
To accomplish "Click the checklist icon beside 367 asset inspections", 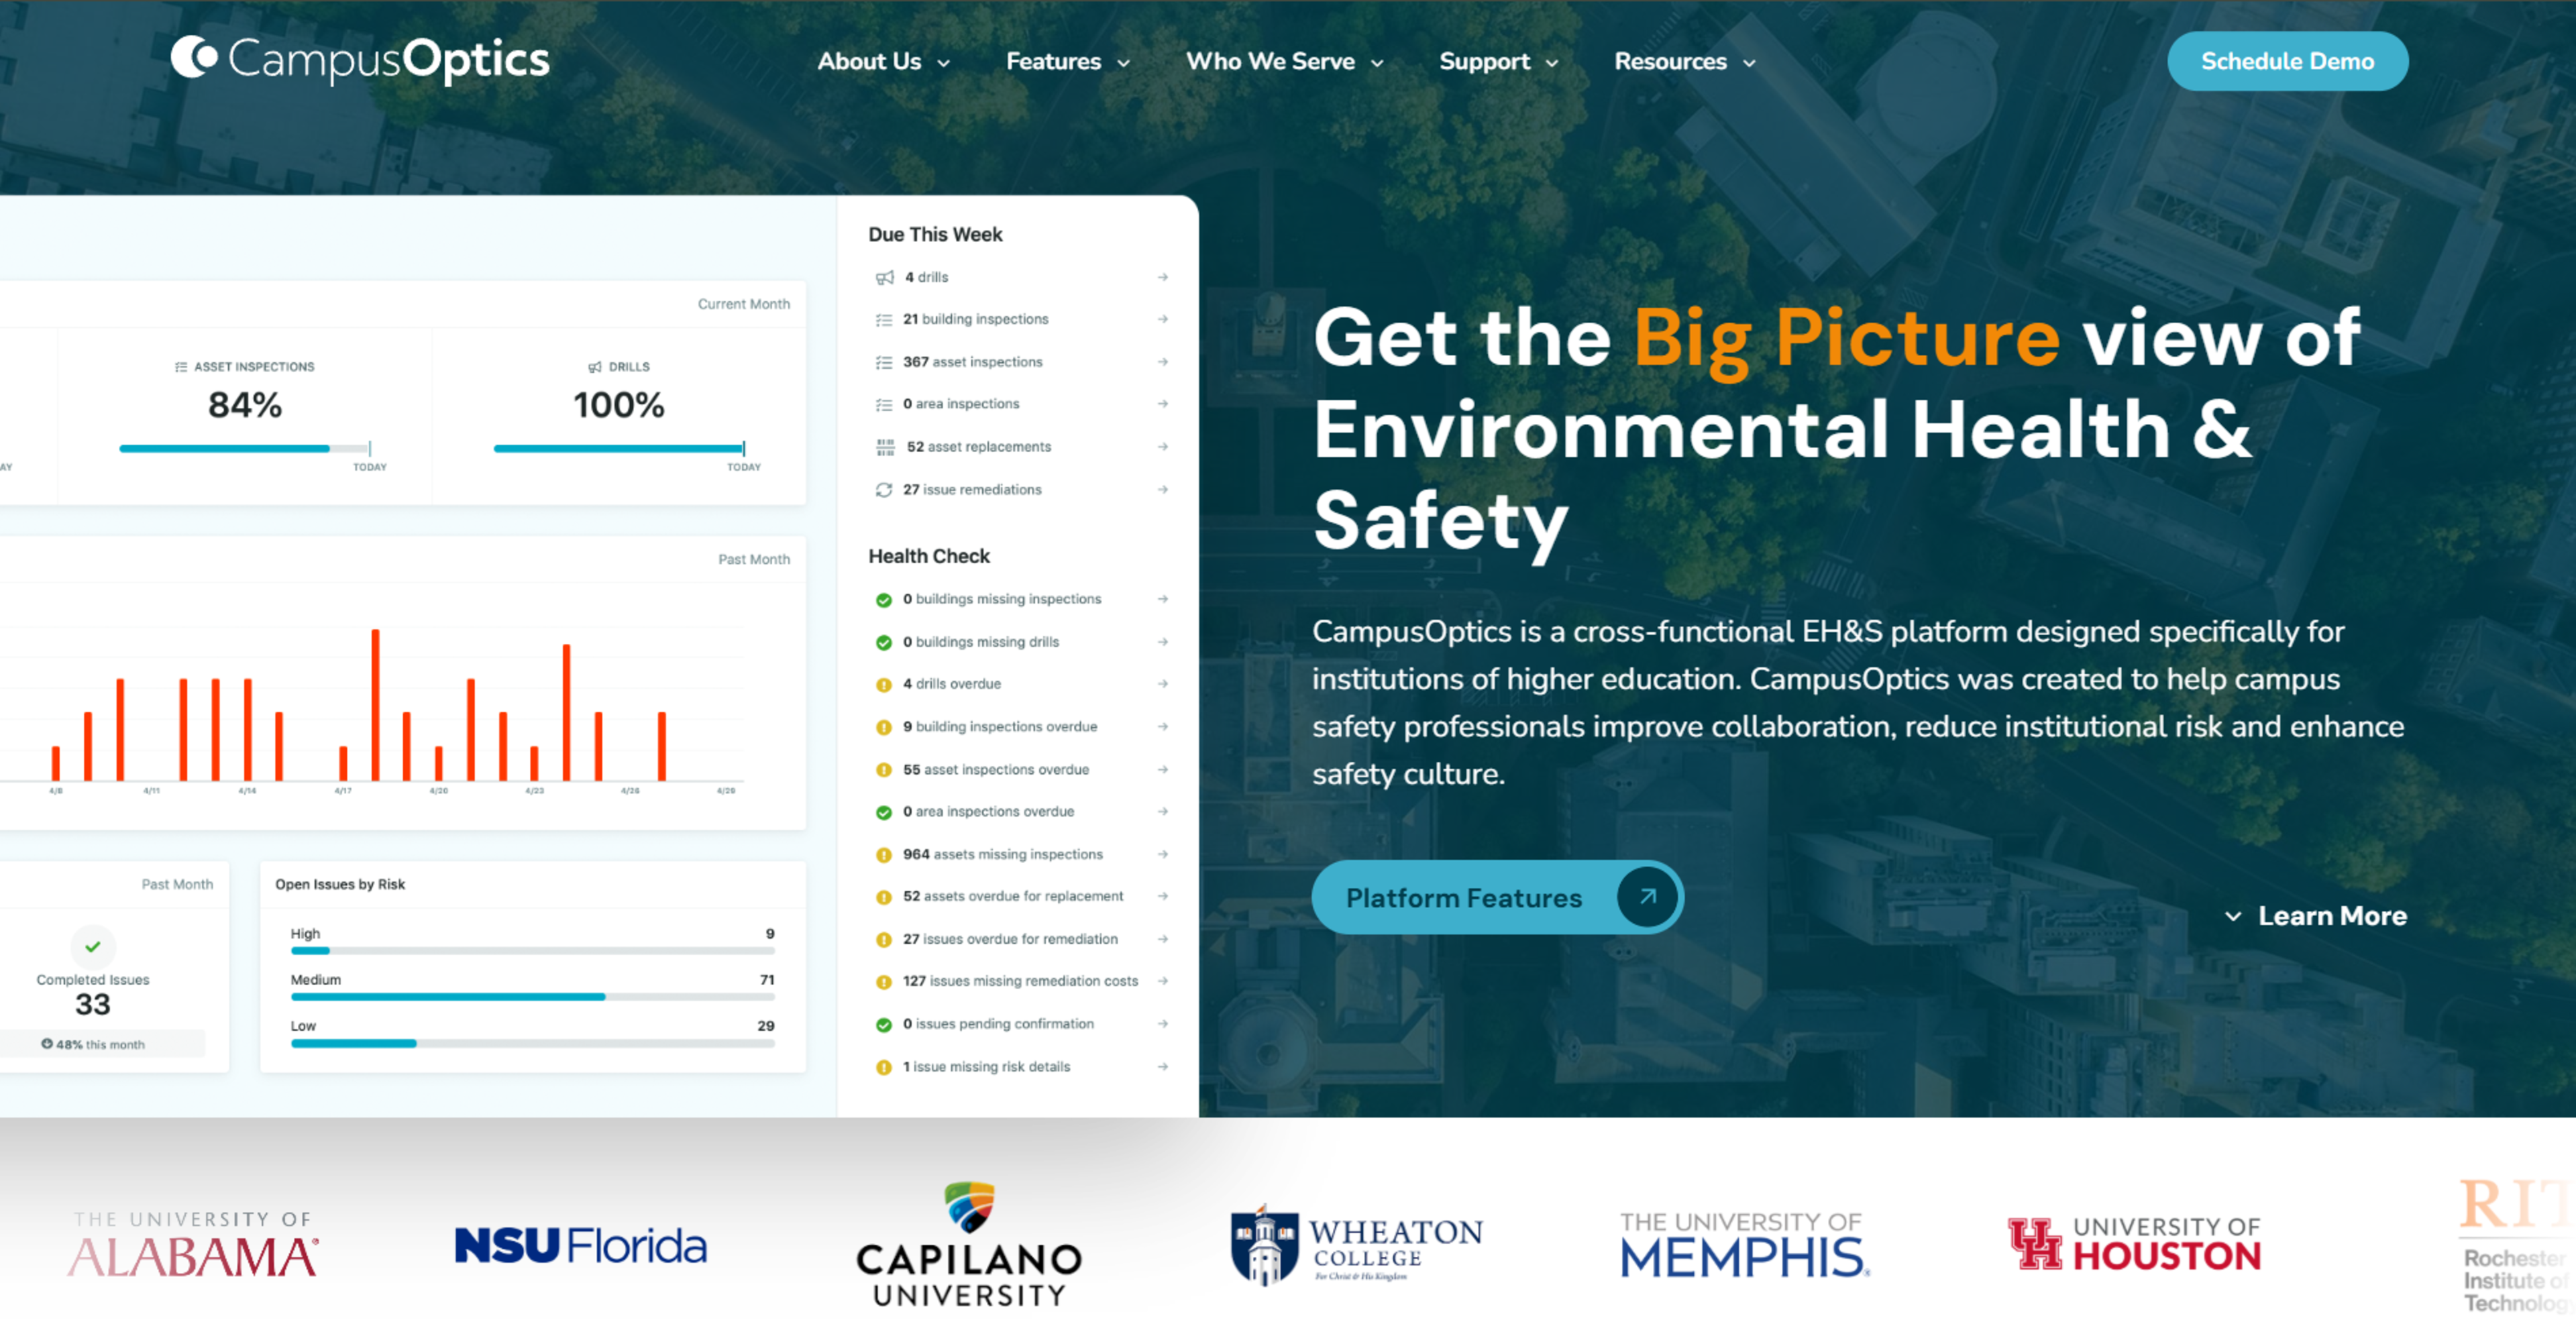I will 884,362.
